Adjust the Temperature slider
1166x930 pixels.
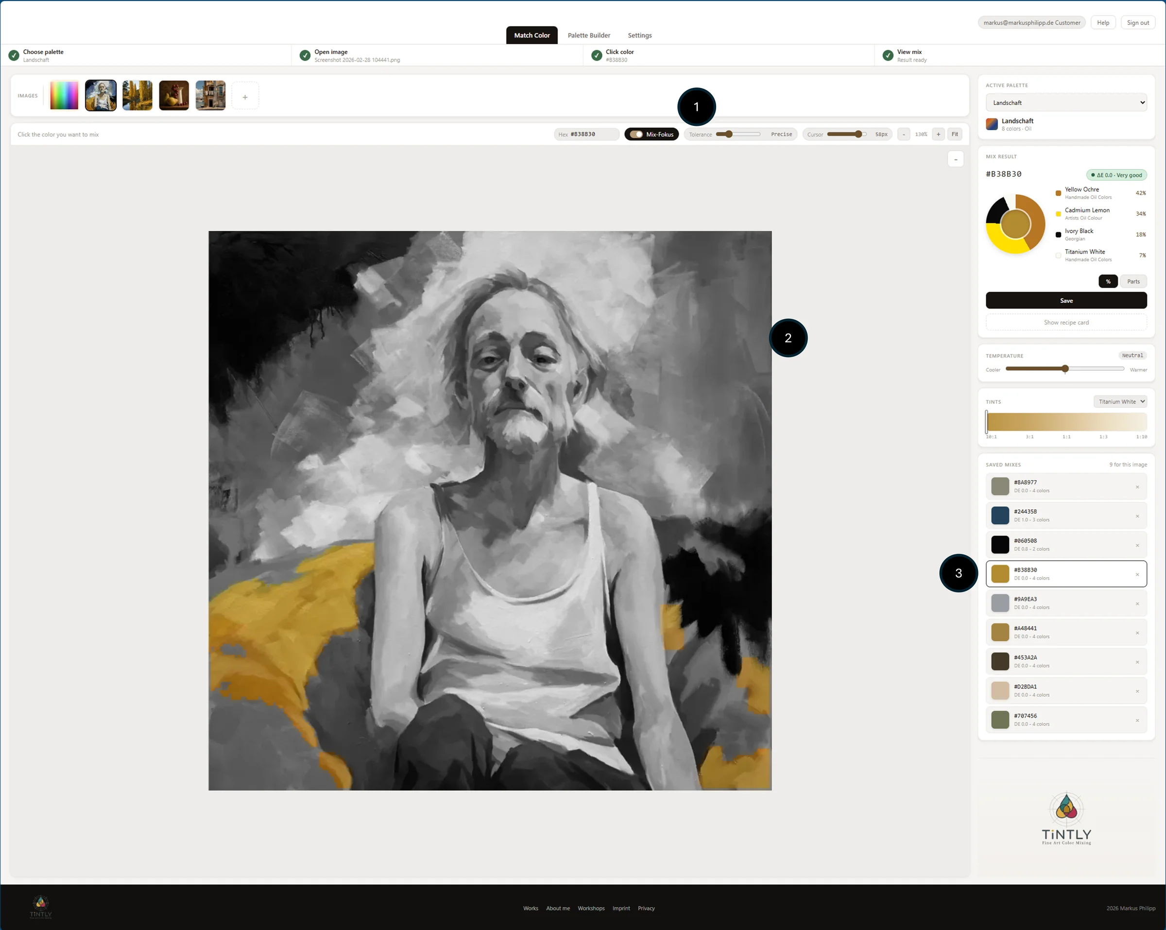coord(1065,369)
